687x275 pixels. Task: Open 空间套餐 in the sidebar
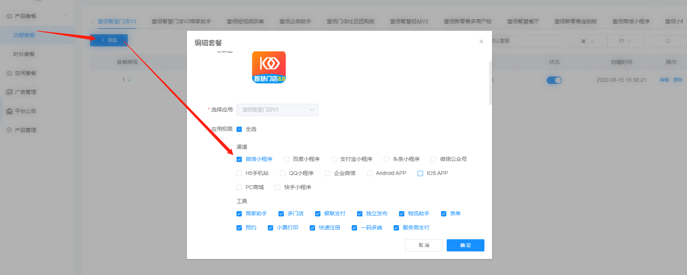[x=26, y=73]
